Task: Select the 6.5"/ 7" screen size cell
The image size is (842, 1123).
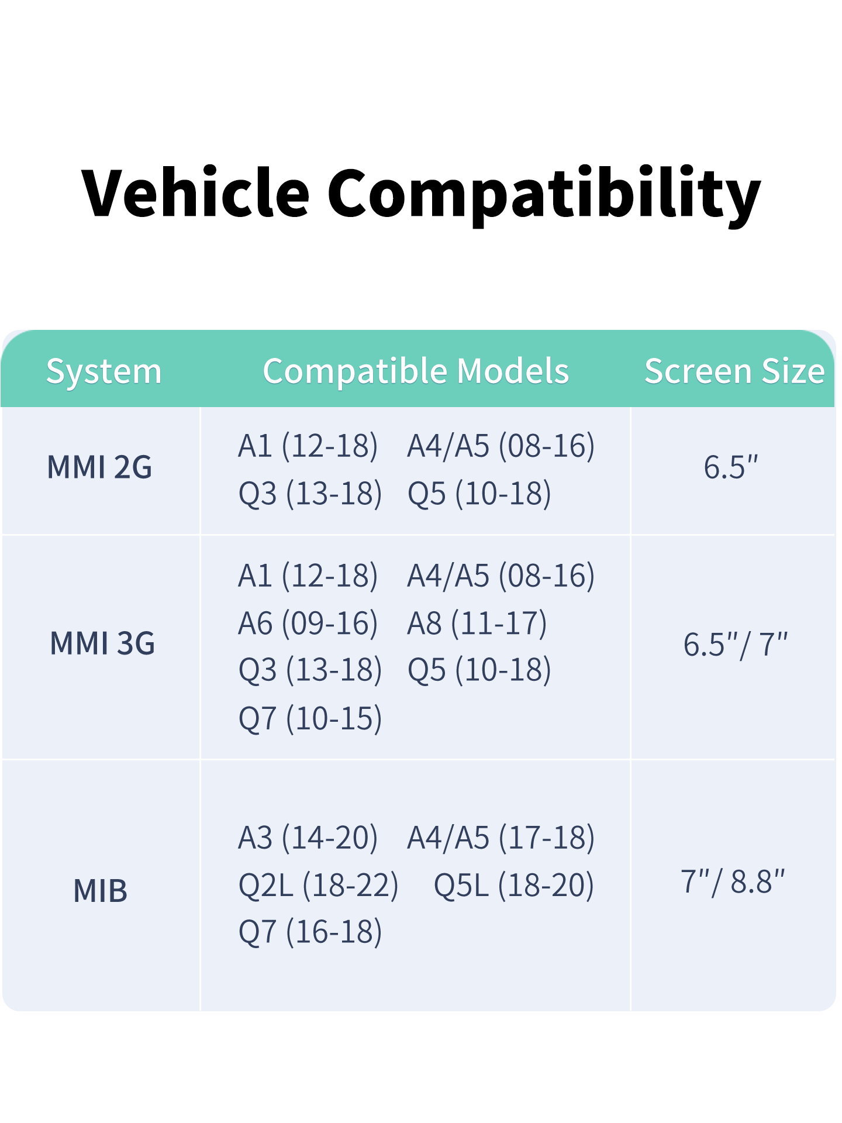Action: 736,645
